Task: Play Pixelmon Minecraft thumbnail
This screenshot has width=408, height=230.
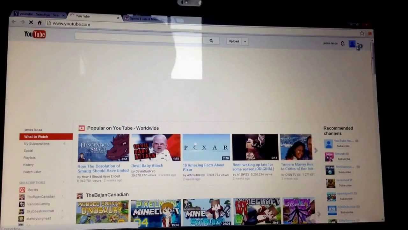Action: (x=156, y=213)
